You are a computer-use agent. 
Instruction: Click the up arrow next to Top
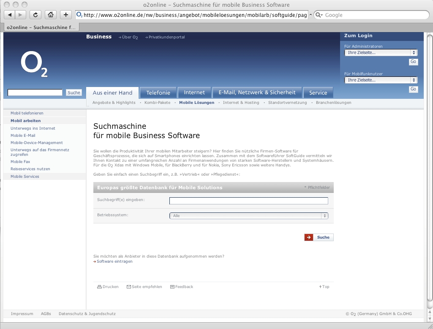320,287
